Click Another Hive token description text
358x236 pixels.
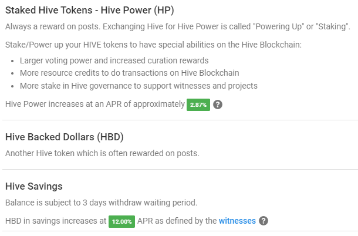point(102,153)
